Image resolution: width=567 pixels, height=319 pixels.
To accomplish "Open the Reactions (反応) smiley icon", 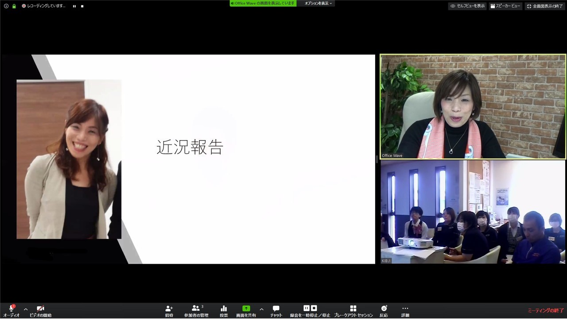I will [x=384, y=309].
